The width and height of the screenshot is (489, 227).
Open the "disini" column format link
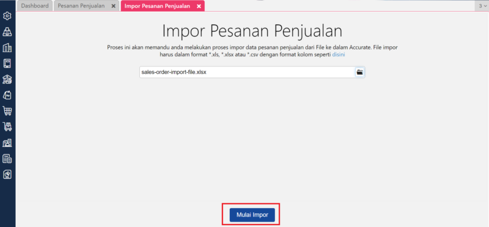(339, 54)
